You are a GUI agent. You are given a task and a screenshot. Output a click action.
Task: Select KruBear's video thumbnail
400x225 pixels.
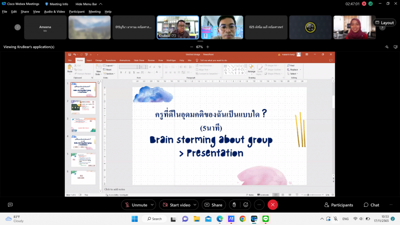click(x=177, y=28)
